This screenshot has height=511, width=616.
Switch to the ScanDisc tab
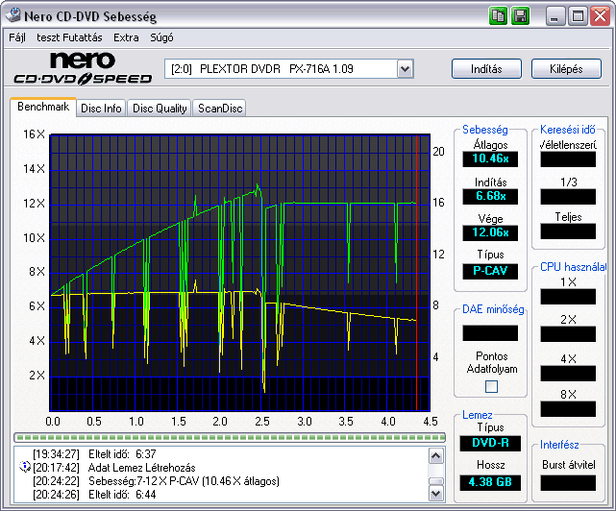pyautogui.click(x=220, y=108)
